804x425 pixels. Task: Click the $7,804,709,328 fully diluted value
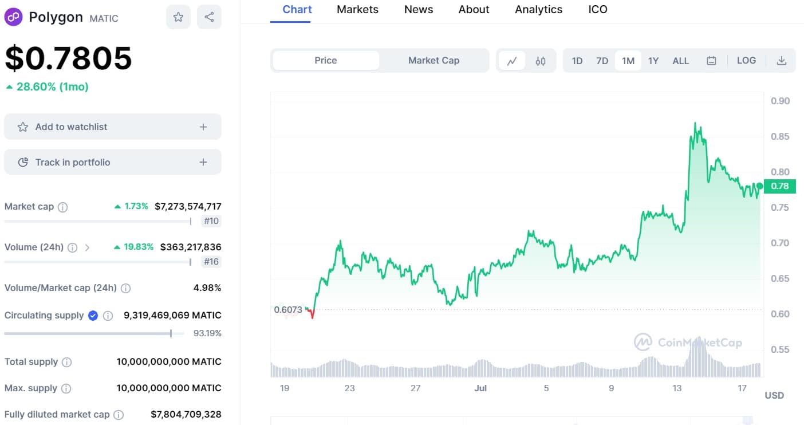[x=186, y=414]
